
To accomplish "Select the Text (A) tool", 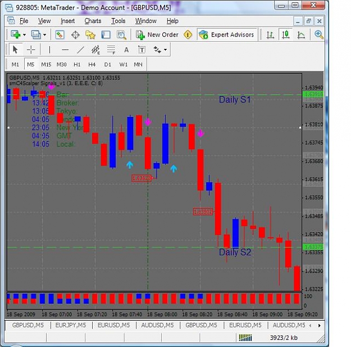I will [x=126, y=49].
